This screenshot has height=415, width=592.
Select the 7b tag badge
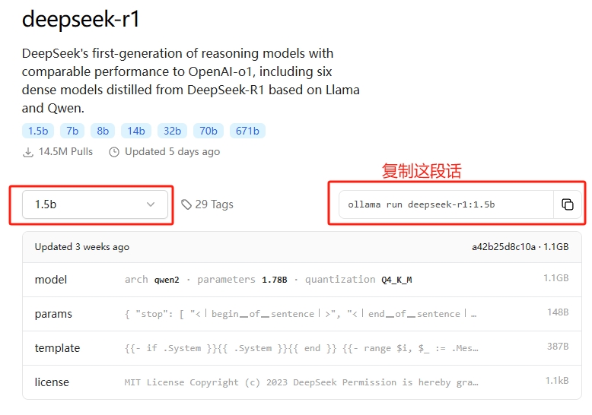72,131
